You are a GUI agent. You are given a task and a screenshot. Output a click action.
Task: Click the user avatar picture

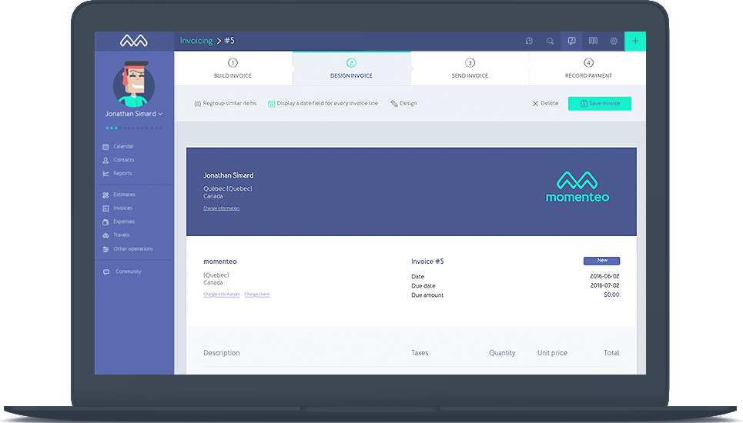click(x=134, y=83)
